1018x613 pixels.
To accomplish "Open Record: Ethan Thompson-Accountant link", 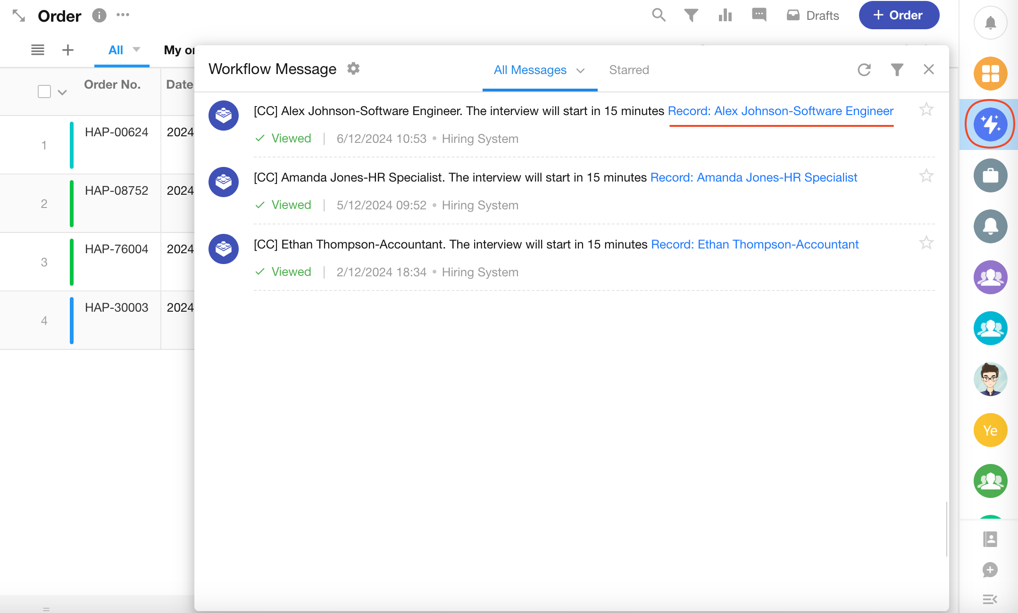I will tap(754, 244).
